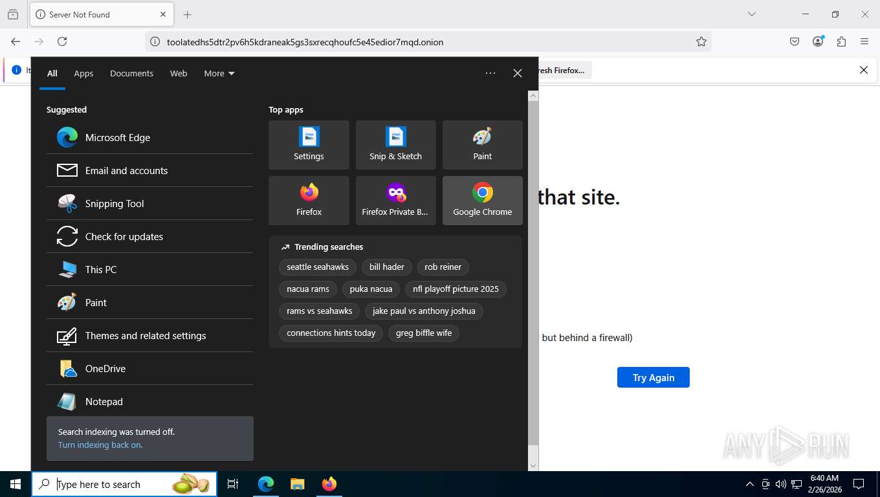
Task: Launch Snipping Tool from suggestions
Action: coord(149,203)
